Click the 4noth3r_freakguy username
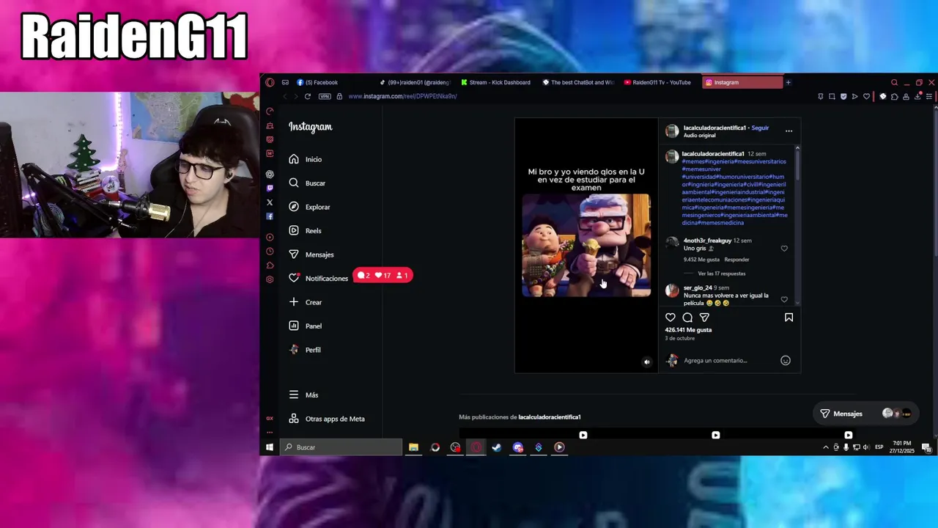This screenshot has width=938, height=528. (707, 241)
